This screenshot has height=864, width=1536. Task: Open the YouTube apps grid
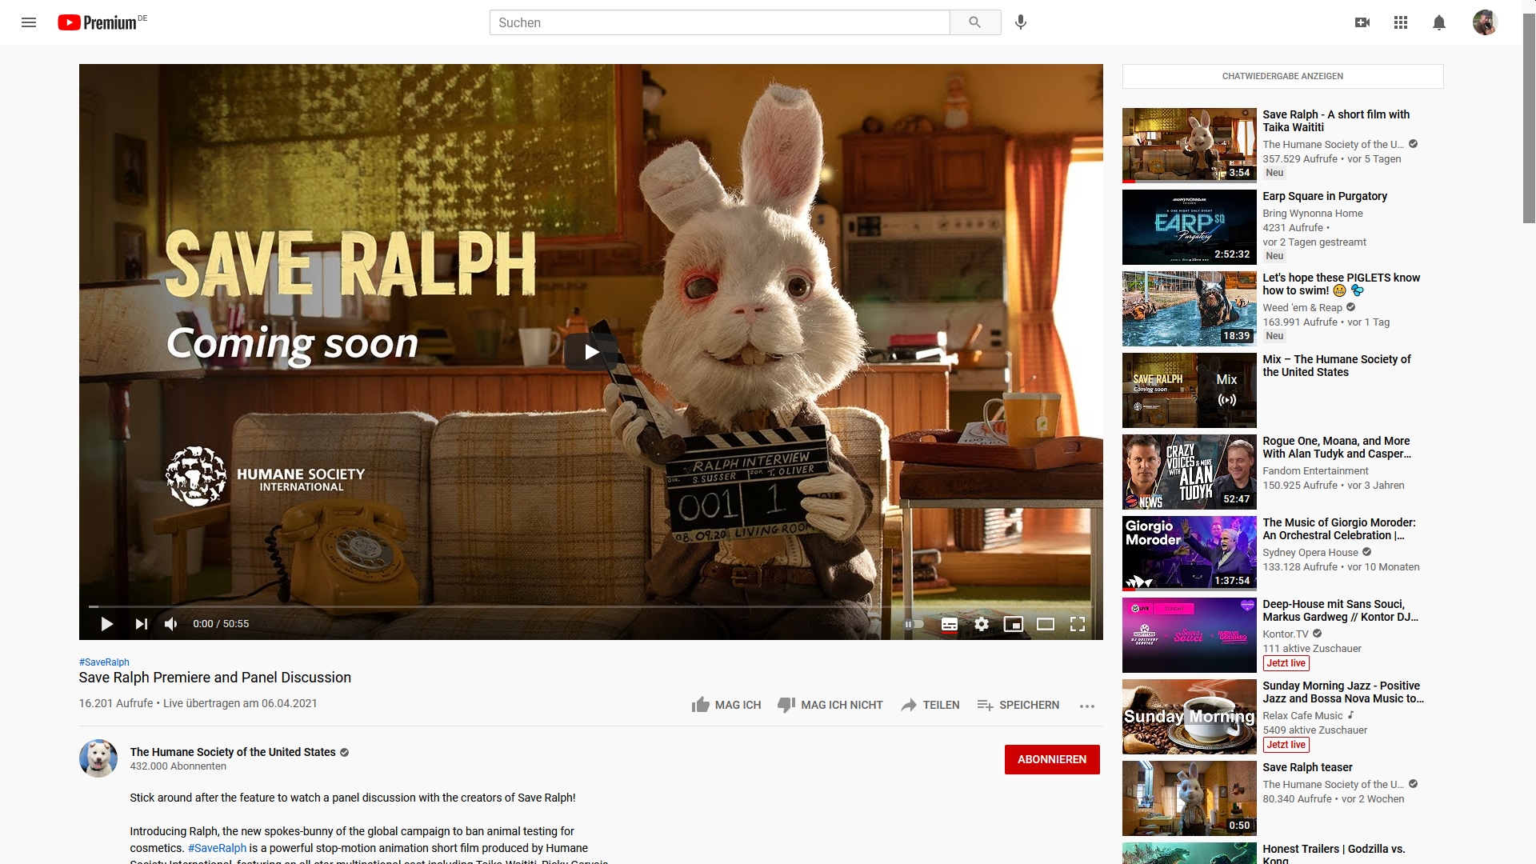pos(1400,22)
